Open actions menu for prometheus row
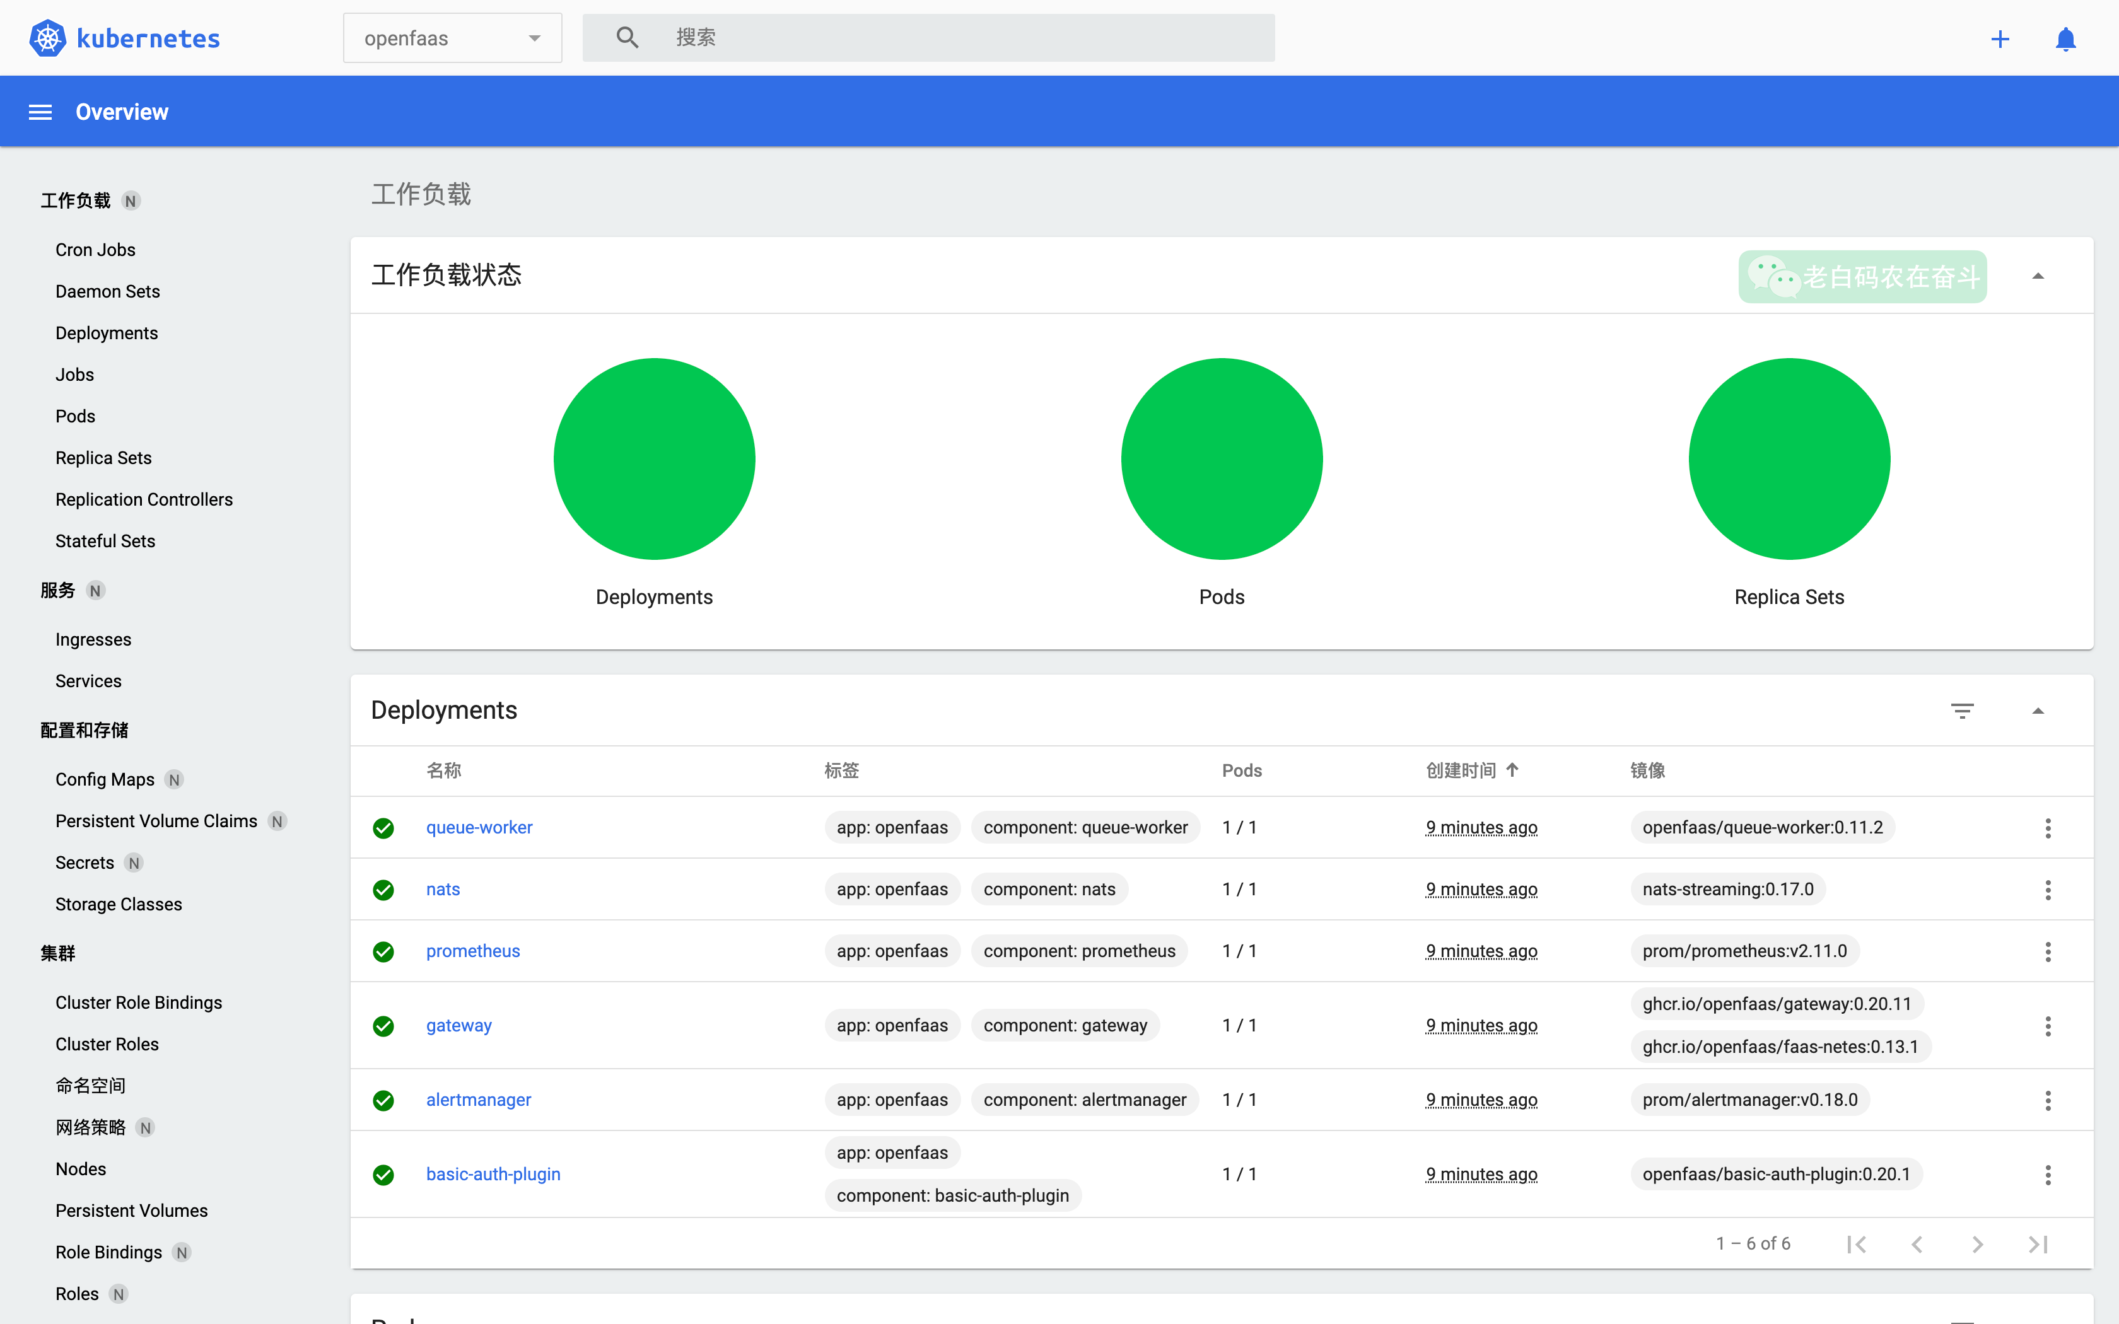The image size is (2119, 1324). (2048, 951)
